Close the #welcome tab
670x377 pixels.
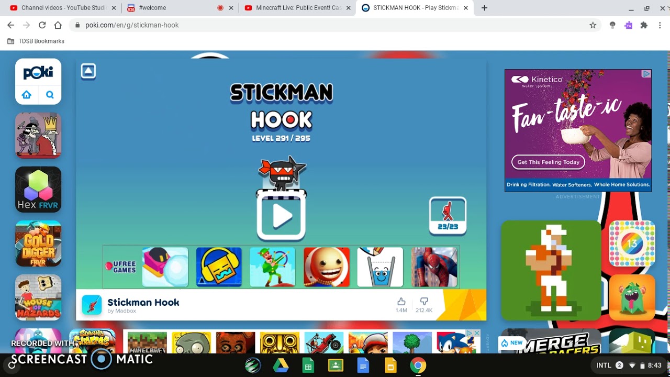231,8
